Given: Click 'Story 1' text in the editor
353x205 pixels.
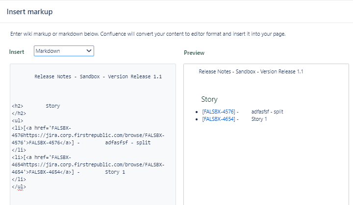Looking at the screenshot, I should pos(115,172).
